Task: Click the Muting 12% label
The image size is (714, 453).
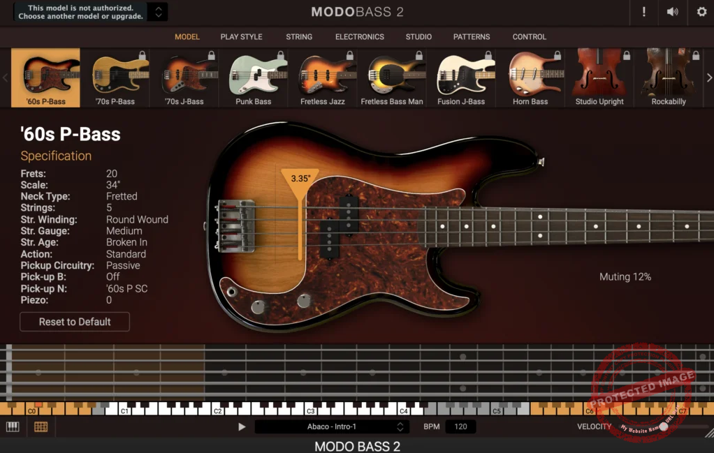Action: point(625,276)
